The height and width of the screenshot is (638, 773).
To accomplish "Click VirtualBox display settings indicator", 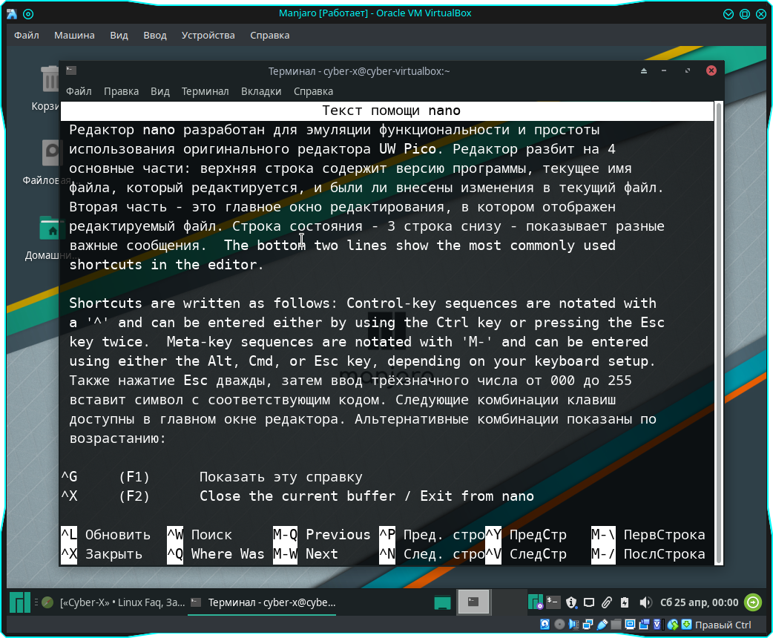I will pyautogui.click(x=630, y=624).
